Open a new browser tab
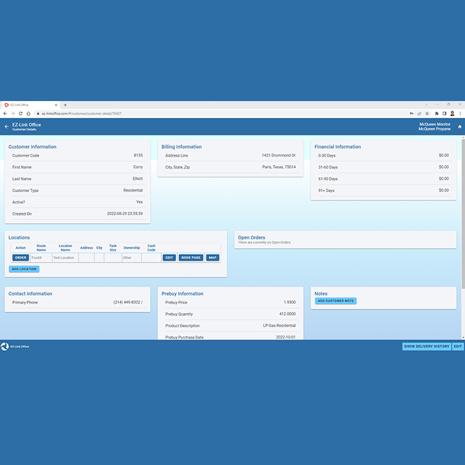Viewport: 465px width, 465px height. (65, 105)
